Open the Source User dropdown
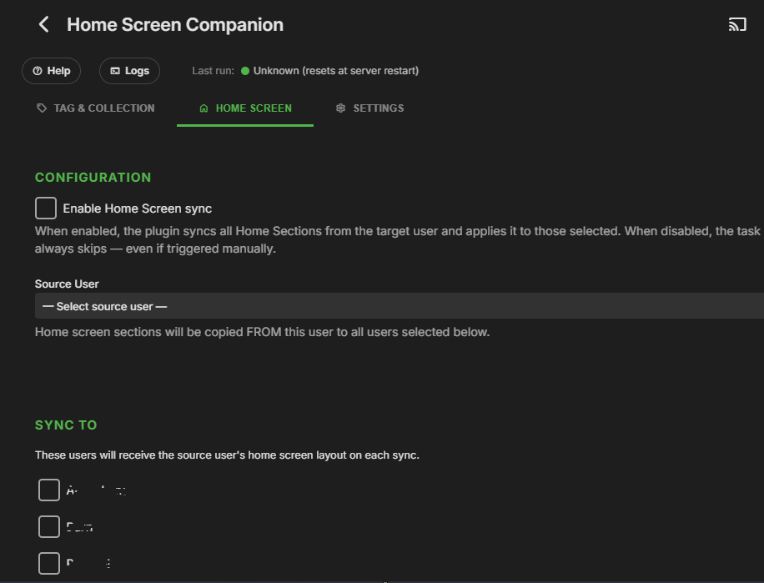The height and width of the screenshot is (583, 764). click(399, 306)
